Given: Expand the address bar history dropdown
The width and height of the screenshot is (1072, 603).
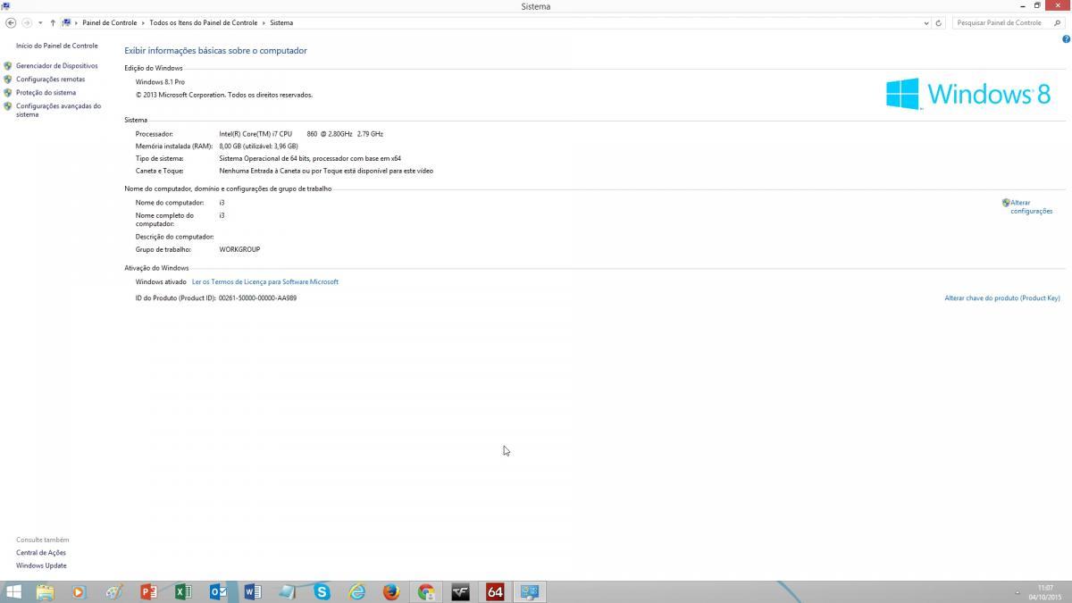Looking at the screenshot, I should [925, 22].
